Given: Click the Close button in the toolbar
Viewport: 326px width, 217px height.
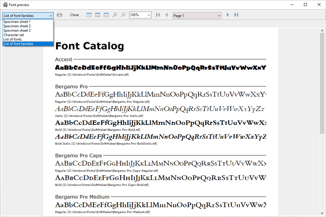Looking at the screenshot, I should 74,15.
